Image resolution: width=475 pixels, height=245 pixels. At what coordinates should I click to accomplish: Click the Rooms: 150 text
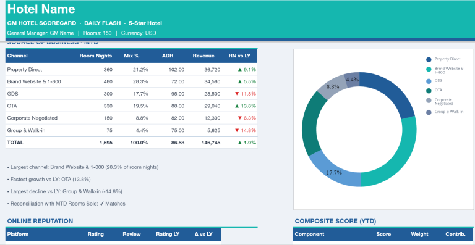[x=97, y=33]
